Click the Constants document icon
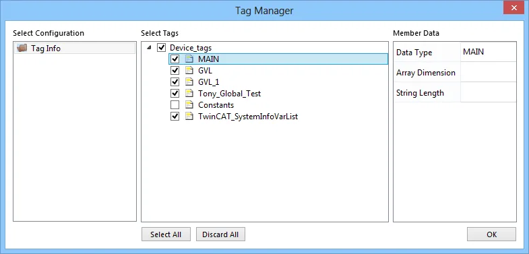 pyautogui.click(x=189, y=105)
